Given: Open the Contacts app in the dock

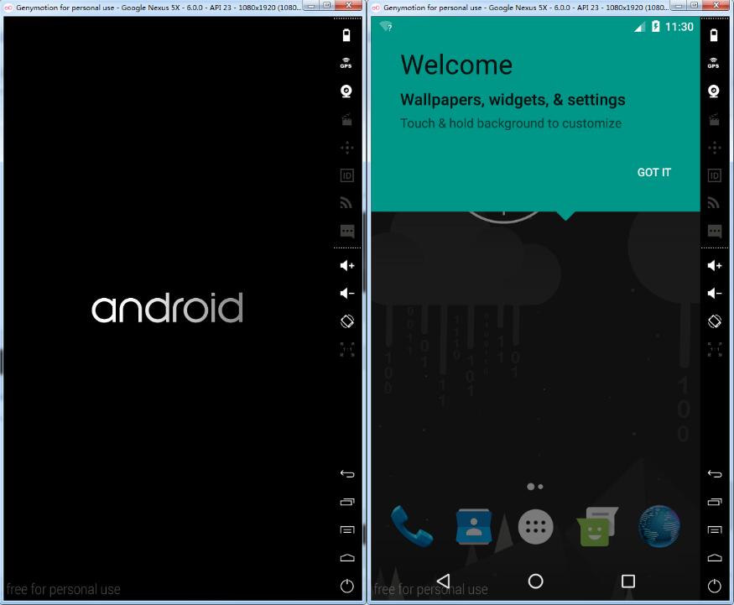Looking at the screenshot, I should [474, 526].
